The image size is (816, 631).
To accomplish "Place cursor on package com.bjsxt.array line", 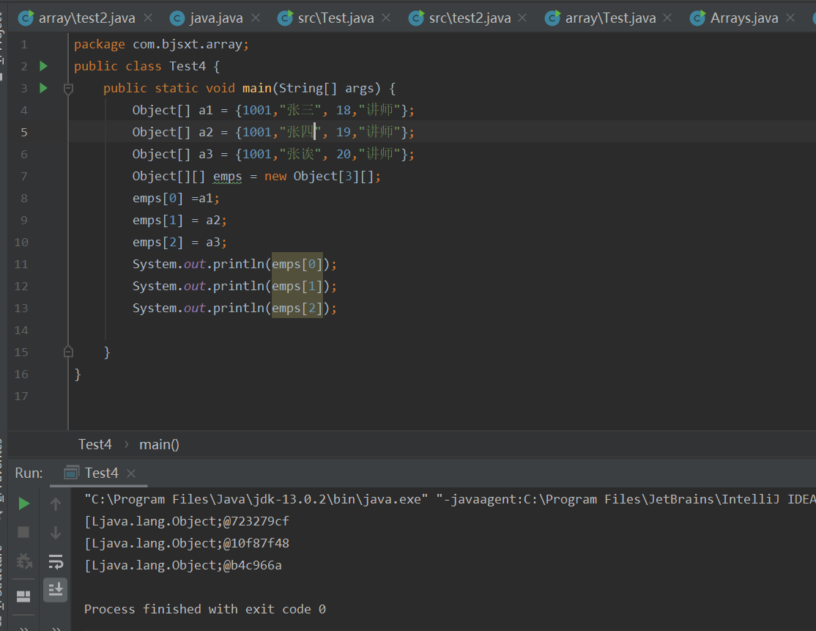I will pyautogui.click(x=161, y=44).
